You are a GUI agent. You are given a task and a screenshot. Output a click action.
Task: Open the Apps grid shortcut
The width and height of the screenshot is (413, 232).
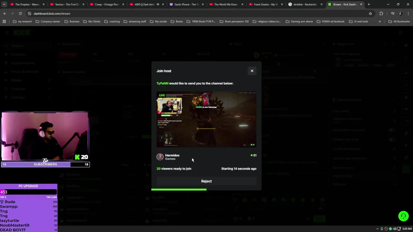(x=4, y=22)
